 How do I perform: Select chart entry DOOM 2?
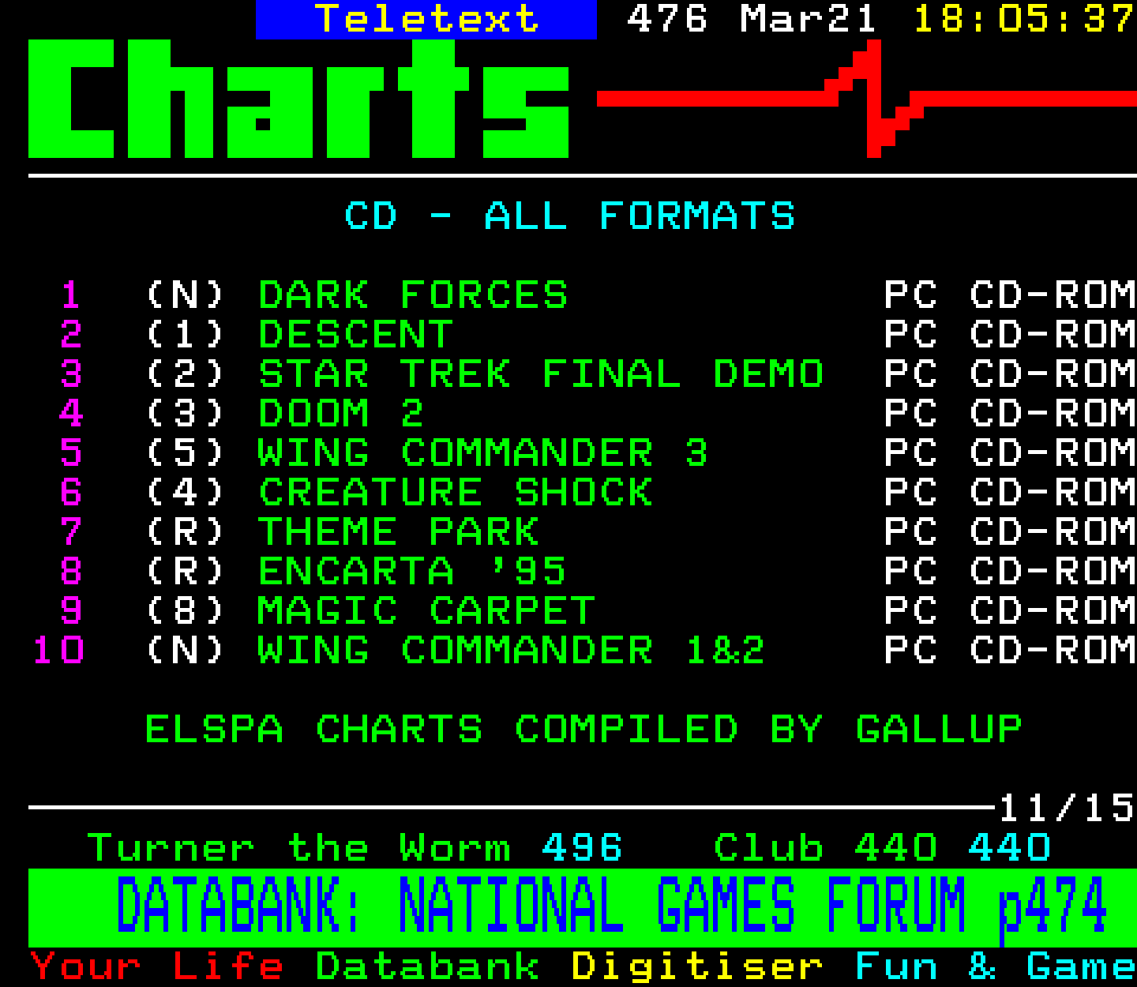coord(341,414)
